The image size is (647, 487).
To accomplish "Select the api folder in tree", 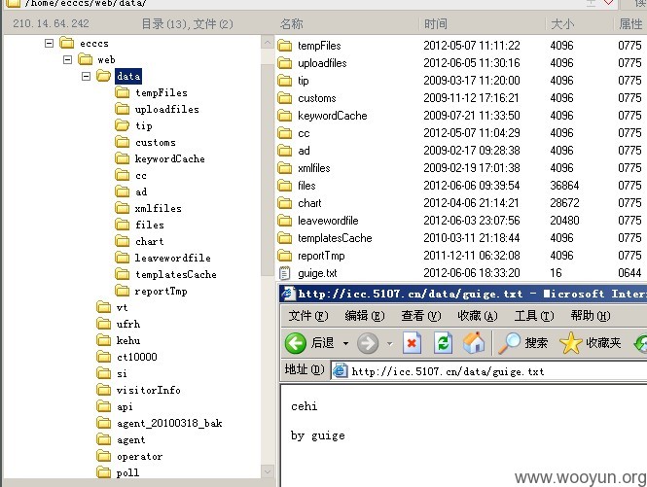I will click(x=125, y=407).
